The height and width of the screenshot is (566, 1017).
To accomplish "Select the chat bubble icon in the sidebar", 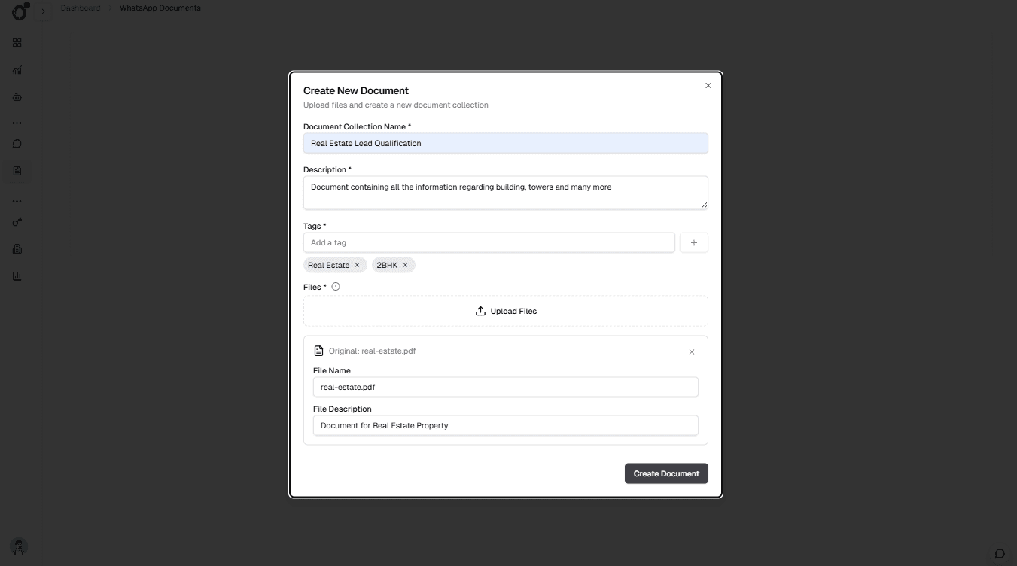I will pyautogui.click(x=17, y=144).
